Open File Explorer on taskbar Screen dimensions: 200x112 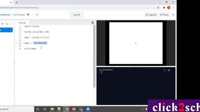pos(52,109)
